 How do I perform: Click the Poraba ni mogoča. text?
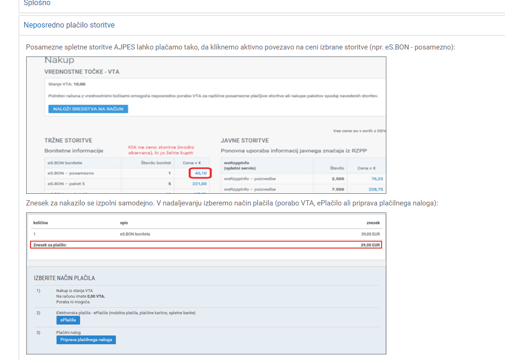[x=73, y=302]
